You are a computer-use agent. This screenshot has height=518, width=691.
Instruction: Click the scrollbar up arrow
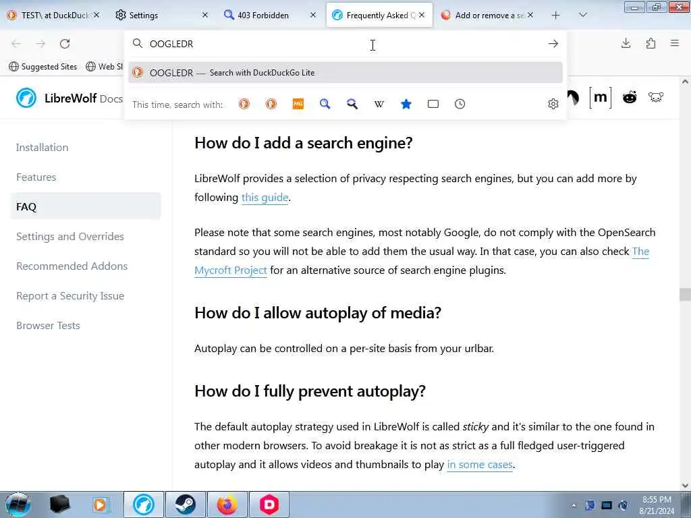coord(685,82)
